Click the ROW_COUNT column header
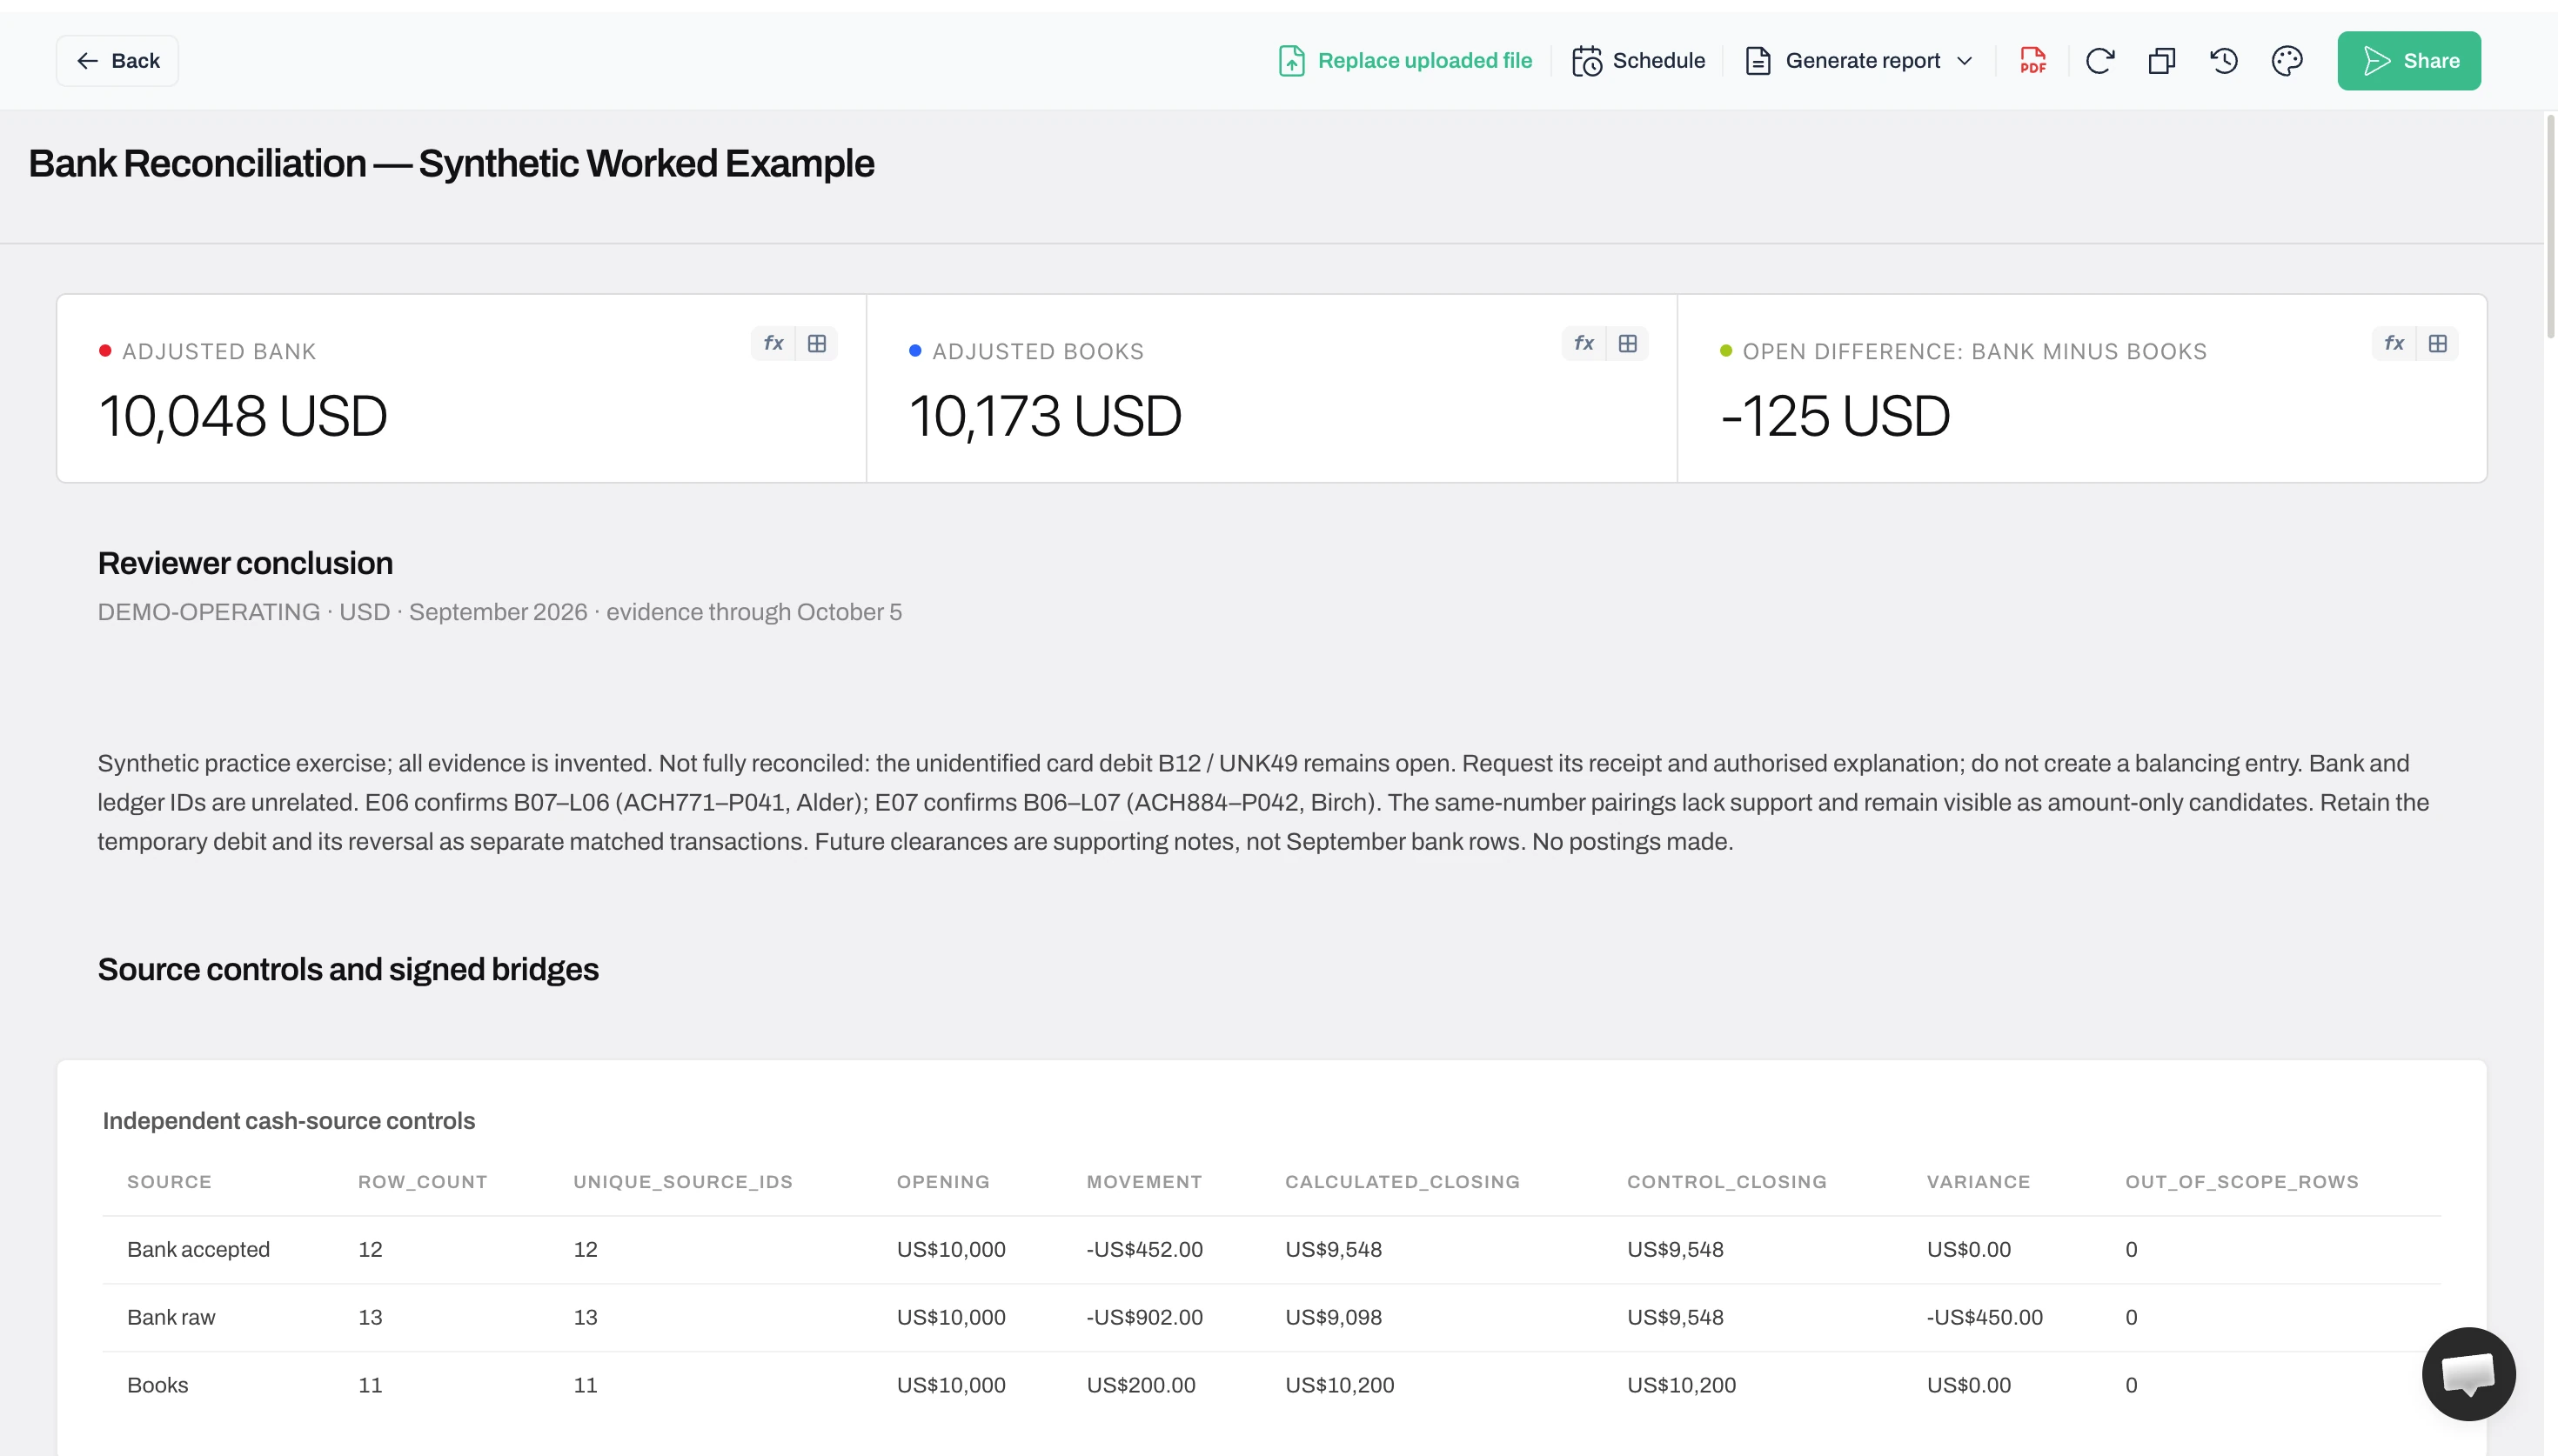The height and width of the screenshot is (1456, 2558). pos(422,1182)
